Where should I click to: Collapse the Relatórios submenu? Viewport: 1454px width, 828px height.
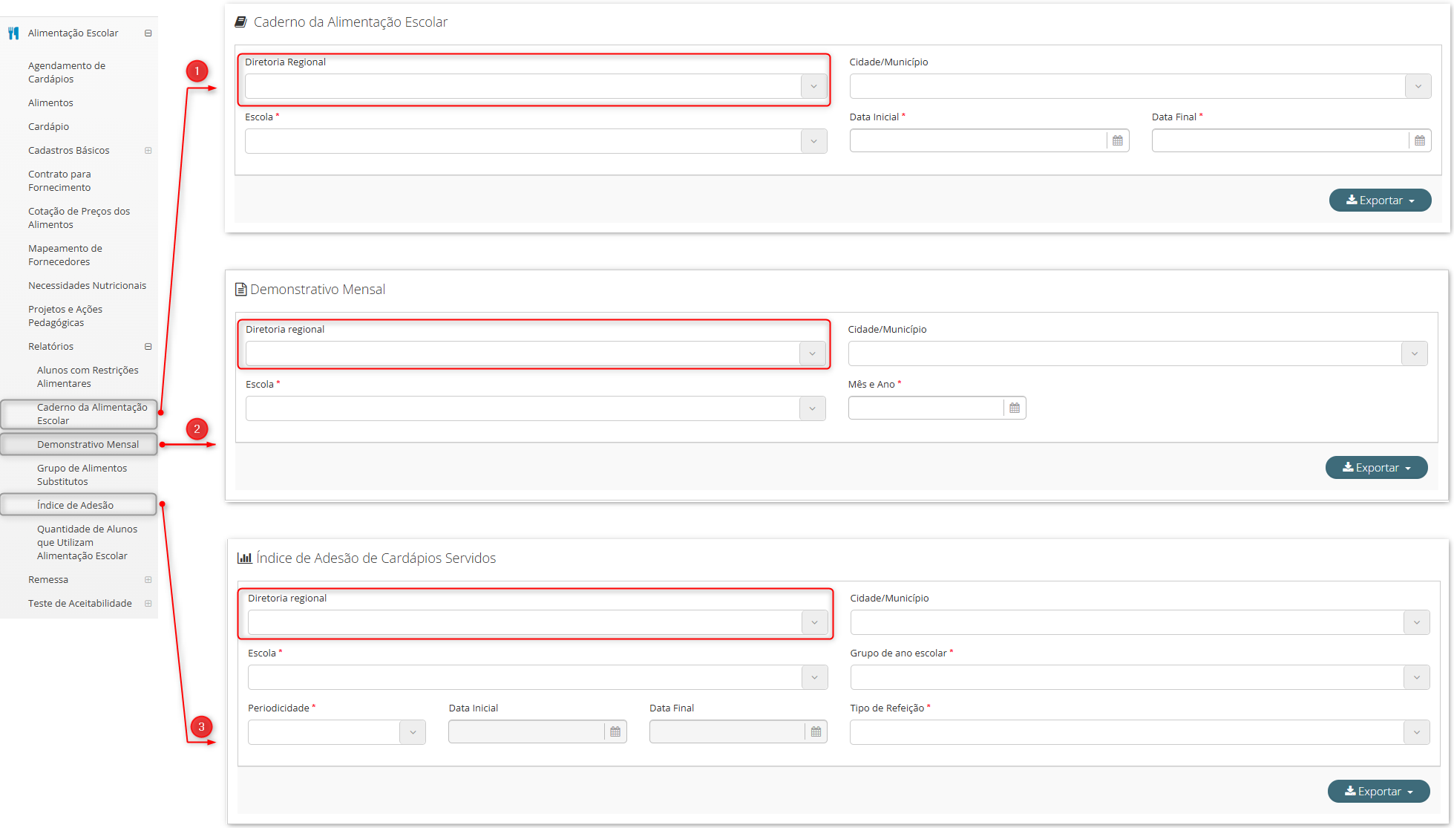148,347
